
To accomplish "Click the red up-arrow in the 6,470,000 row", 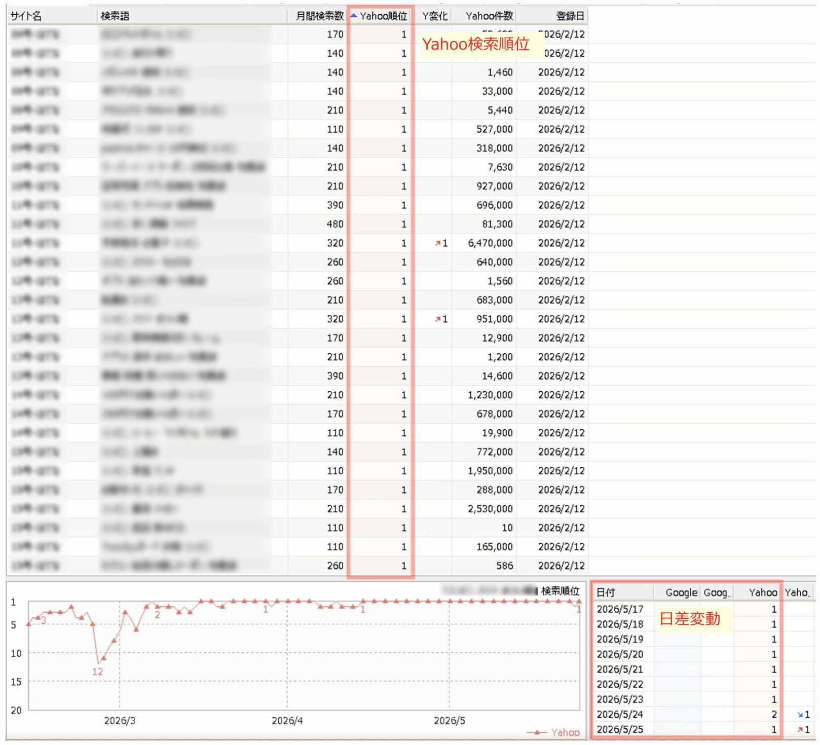I will point(438,243).
